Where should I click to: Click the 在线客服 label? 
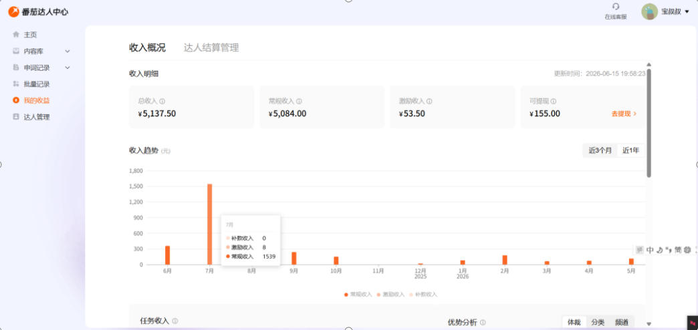616,17
